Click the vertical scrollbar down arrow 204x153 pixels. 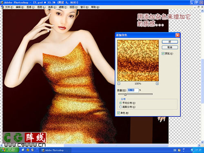coord(202,142)
